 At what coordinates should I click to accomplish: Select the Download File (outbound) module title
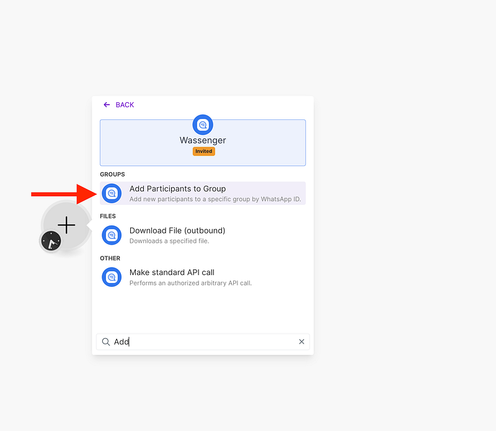(x=177, y=230)
